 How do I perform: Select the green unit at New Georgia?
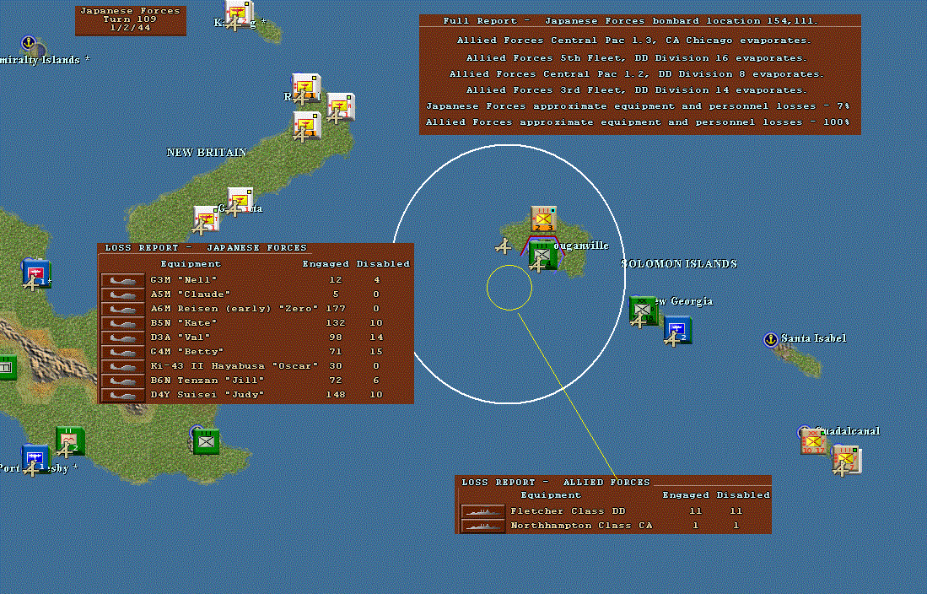coord(643,310)
